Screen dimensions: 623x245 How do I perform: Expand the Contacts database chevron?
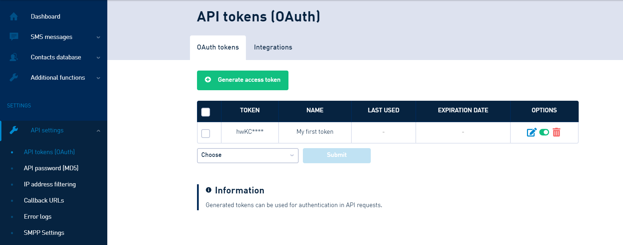(98, 58)
